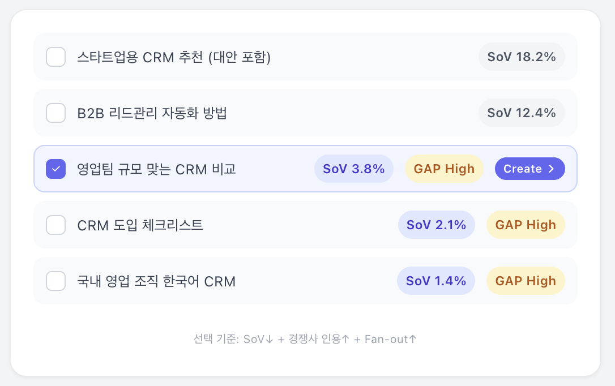
Task: Tick the CRM 도입 체크리스트 checkbox
Action: [x=55, y=225]
